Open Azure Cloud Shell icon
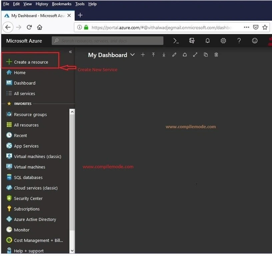 tap(176, 41)
